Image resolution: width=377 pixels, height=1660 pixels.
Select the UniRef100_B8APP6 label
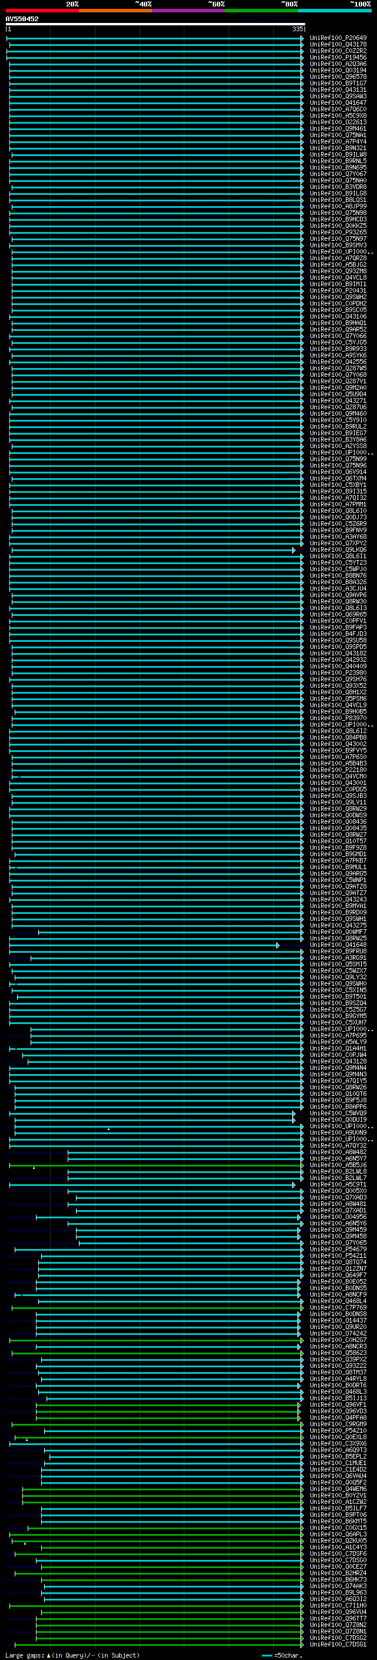pos(338,1106)
